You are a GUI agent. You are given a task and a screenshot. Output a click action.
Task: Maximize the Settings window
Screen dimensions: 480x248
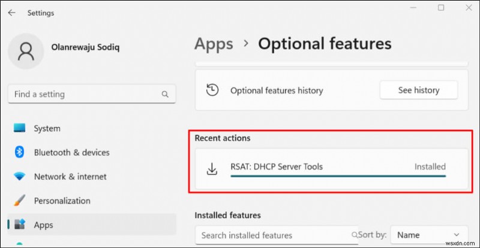point(441,8)
